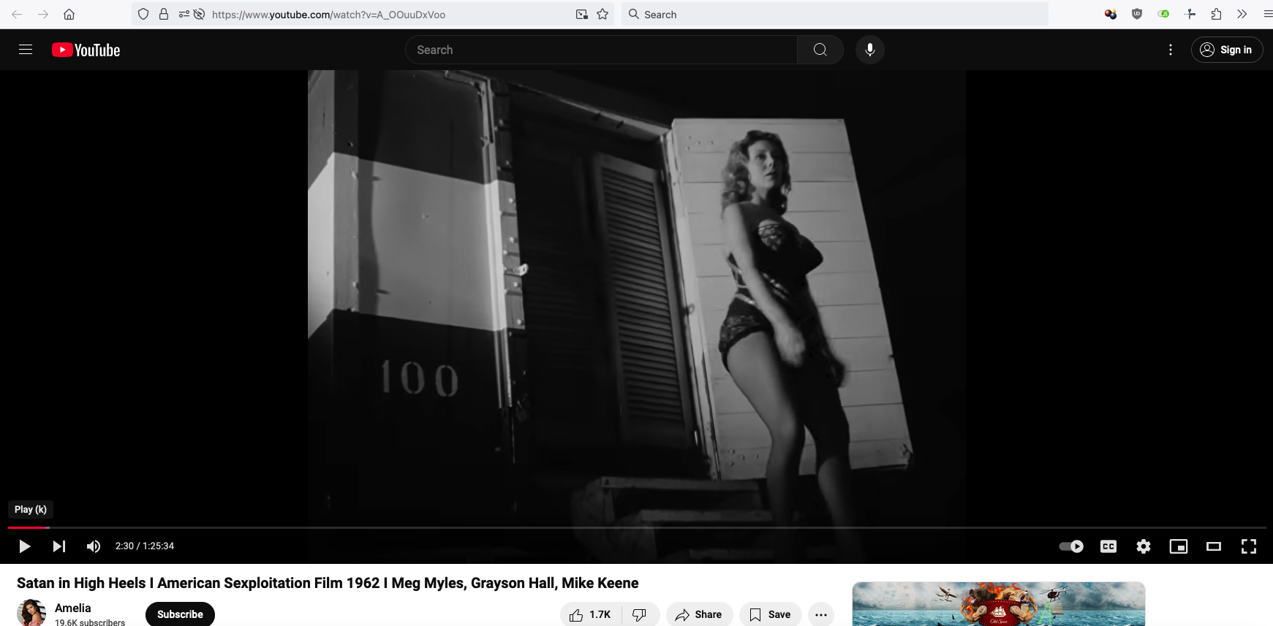Open the multicolored-circles extension icon

coord(1111,14)
